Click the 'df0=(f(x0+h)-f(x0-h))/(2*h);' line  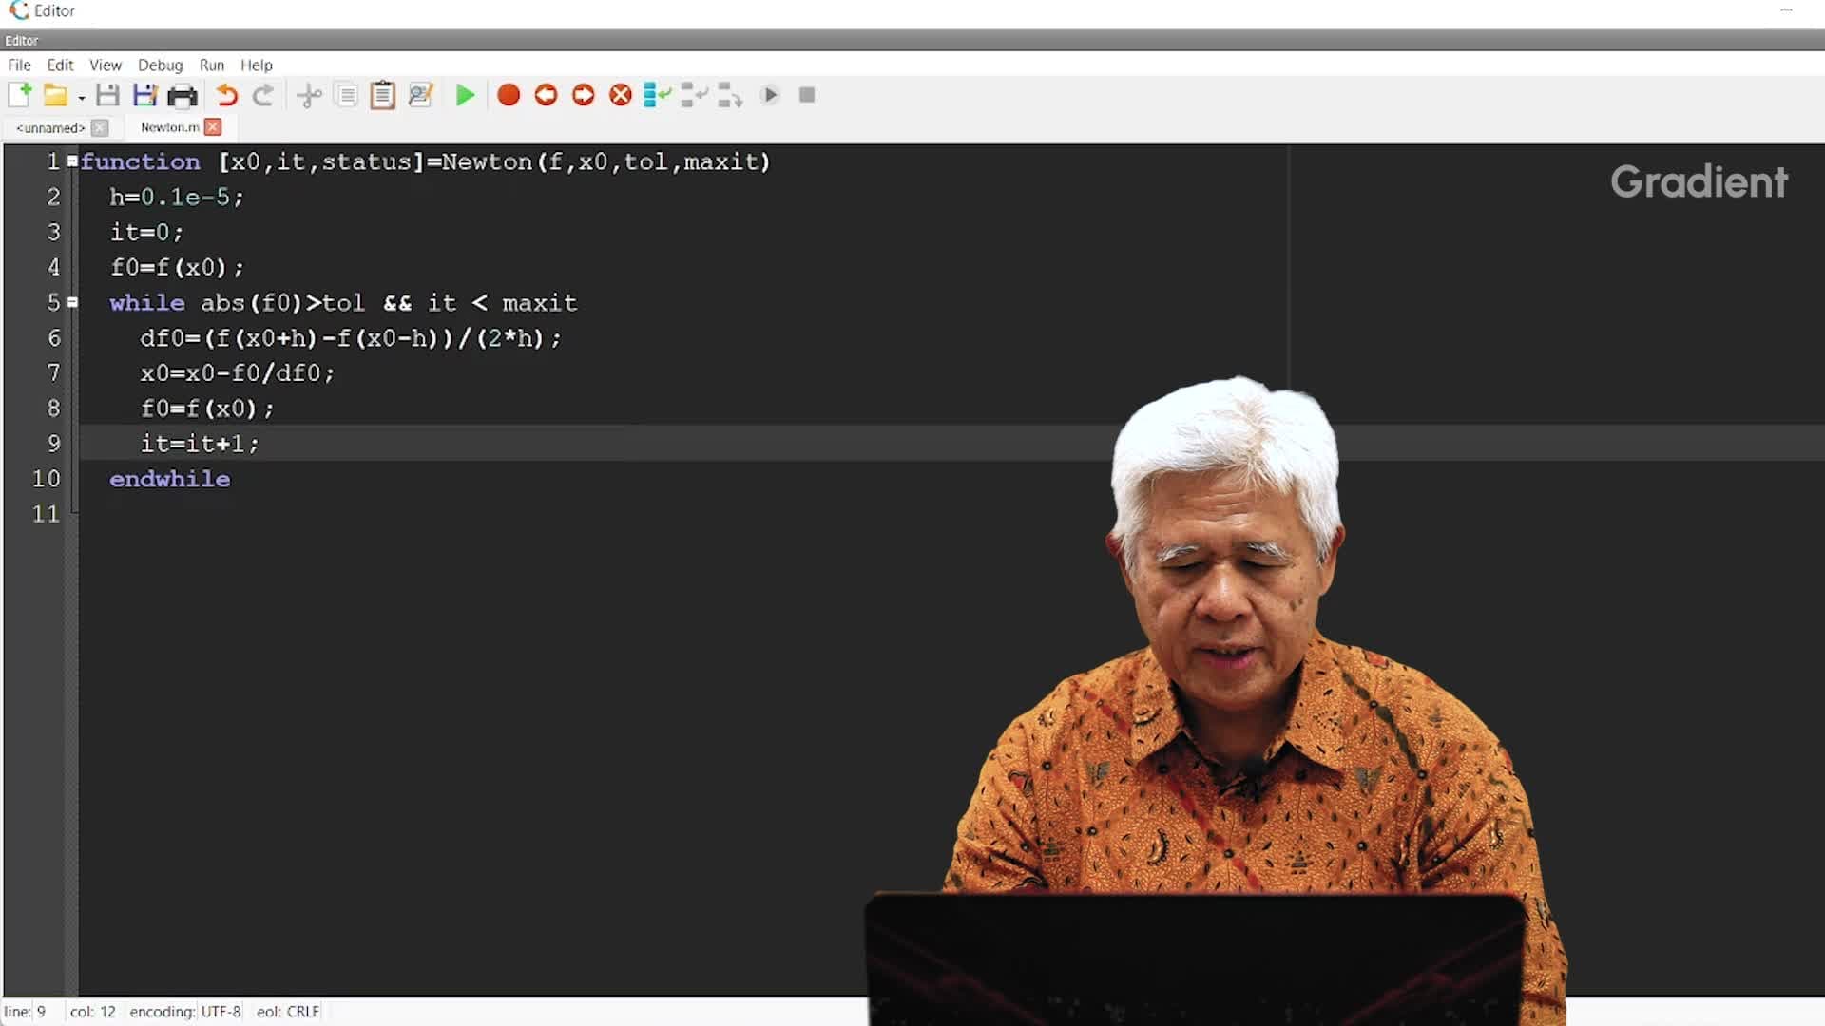click(351, 337)
